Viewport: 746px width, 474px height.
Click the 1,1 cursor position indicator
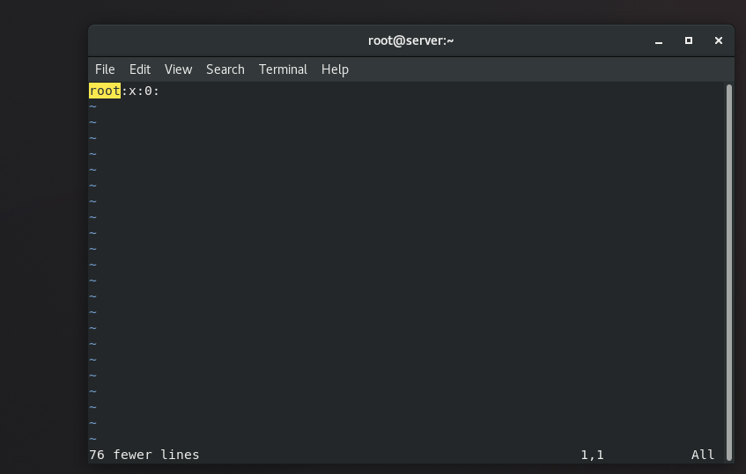[x=592, y=455]
